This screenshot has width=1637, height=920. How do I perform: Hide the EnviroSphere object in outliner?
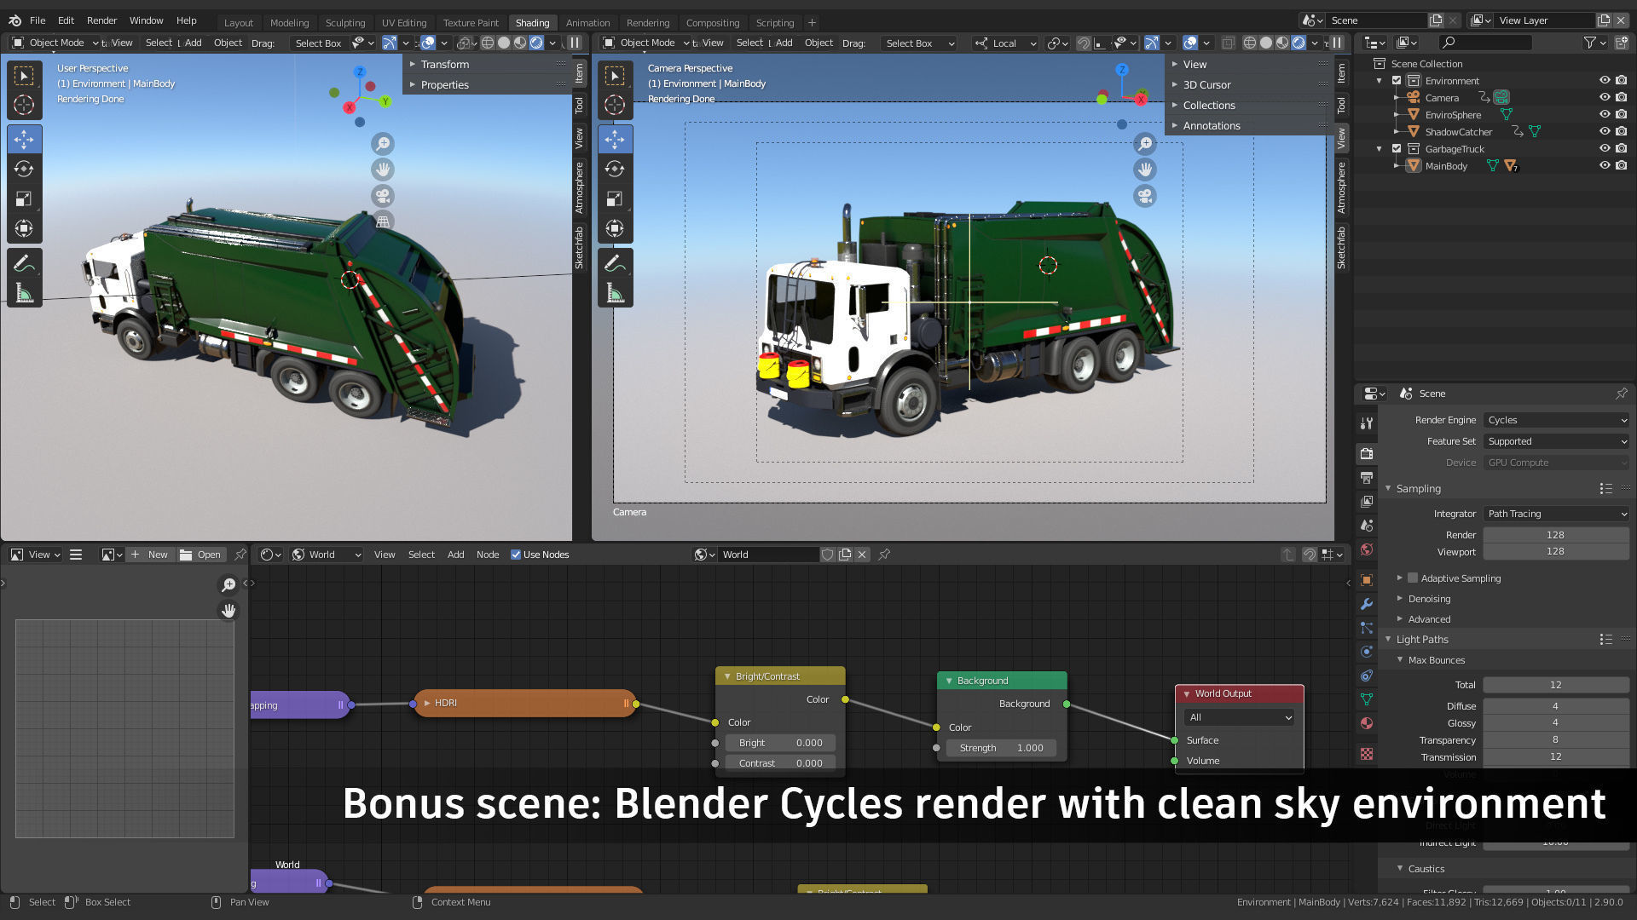[x=1604, y=114]
